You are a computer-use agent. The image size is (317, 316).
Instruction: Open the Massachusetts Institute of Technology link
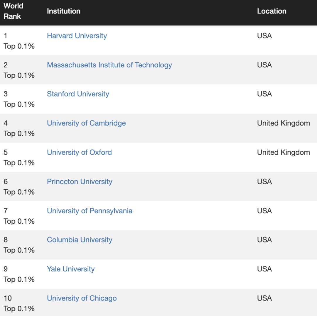point(109,65)
